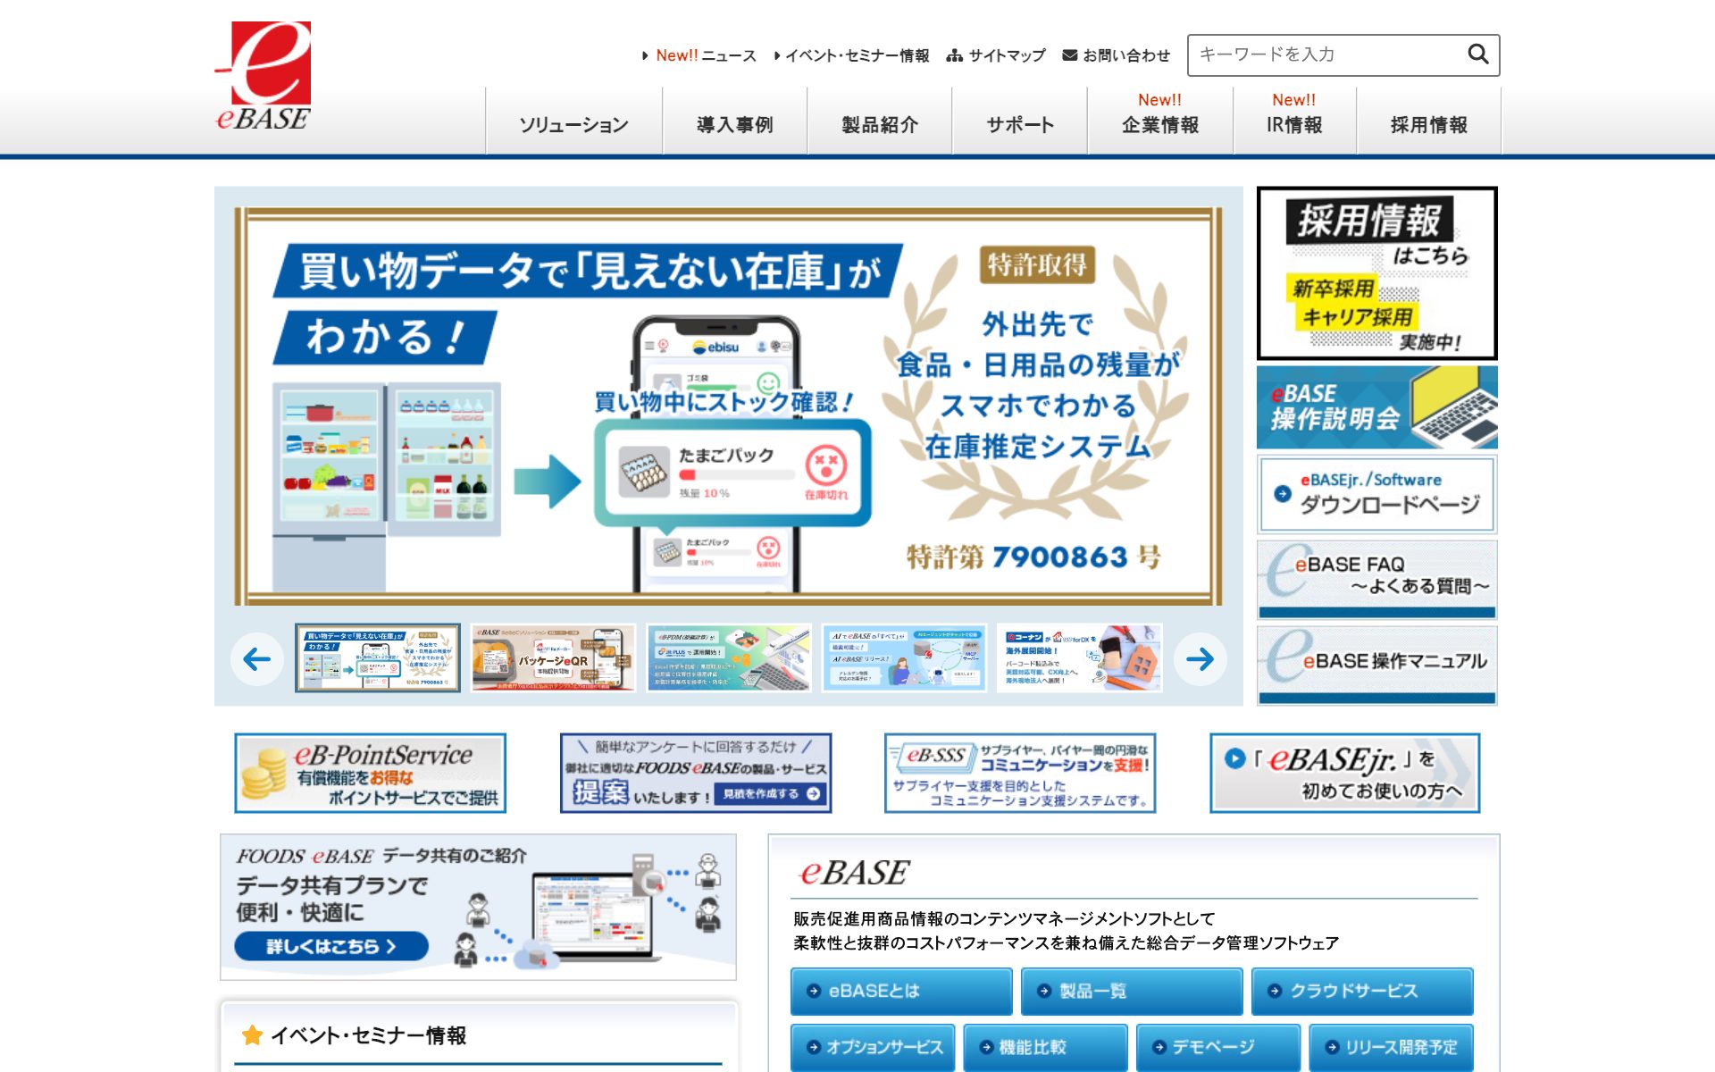The image size is (1715, 1072).
Task: Open the eBASE FAQ banner
Action: coord(1376,579)
